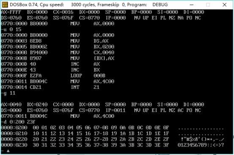Click the AX=0040 register value
This screenshot has width=234, height=155.
pos(11,104)
